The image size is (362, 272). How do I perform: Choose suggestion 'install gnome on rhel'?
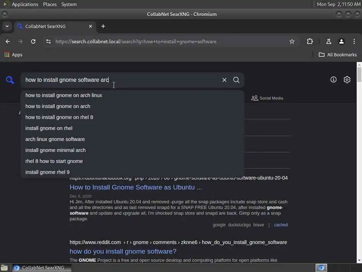(x=132, y=128)
